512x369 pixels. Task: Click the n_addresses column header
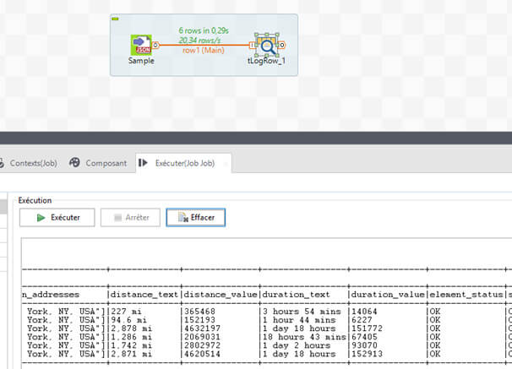51,295
